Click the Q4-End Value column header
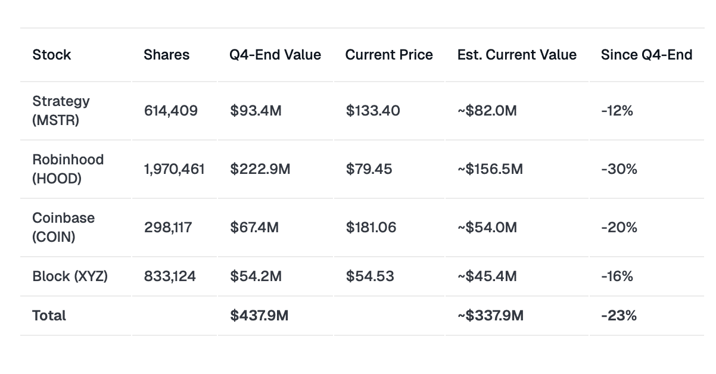 point(275,55)
